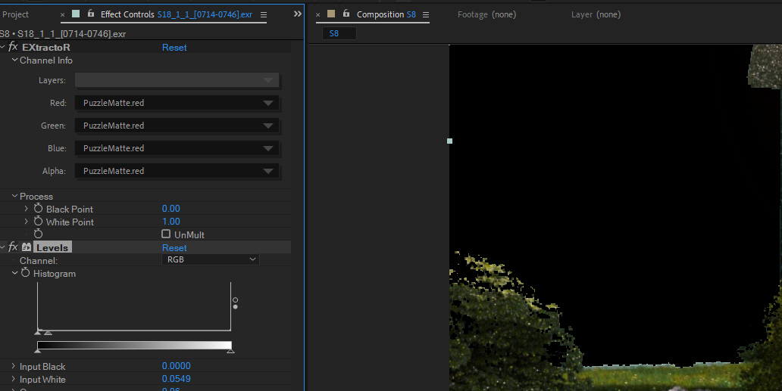Switch to the Layer (none) tab
This screenshot has width=782, height=391.
596,14
